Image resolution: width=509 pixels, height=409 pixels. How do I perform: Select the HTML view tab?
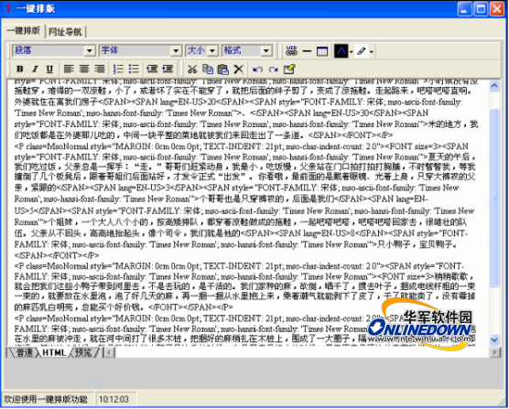click(x=54, y=352)
